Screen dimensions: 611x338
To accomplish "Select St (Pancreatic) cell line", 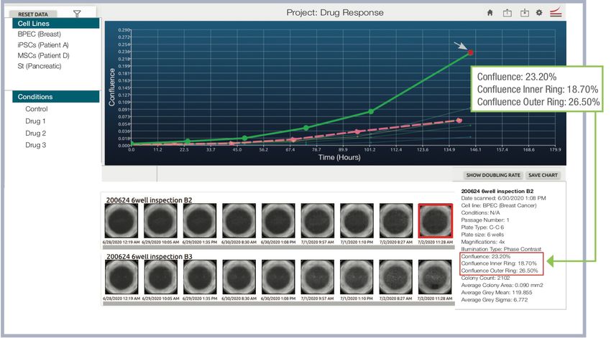I will coord(40,66).
